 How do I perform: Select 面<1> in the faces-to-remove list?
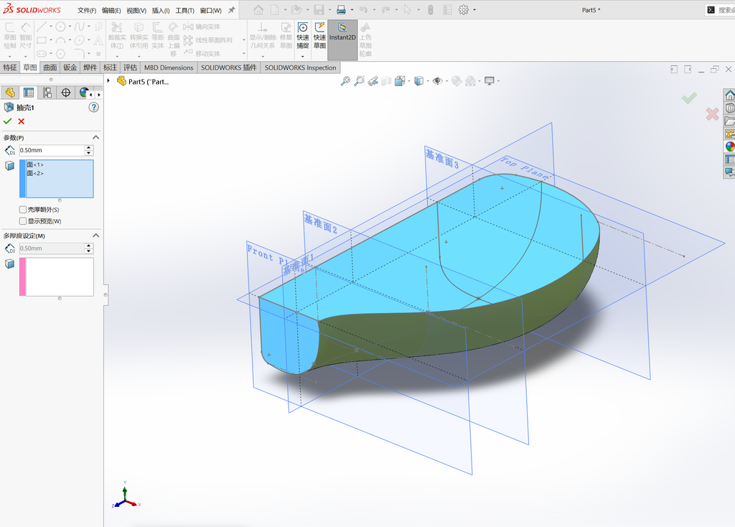[35, 164]
